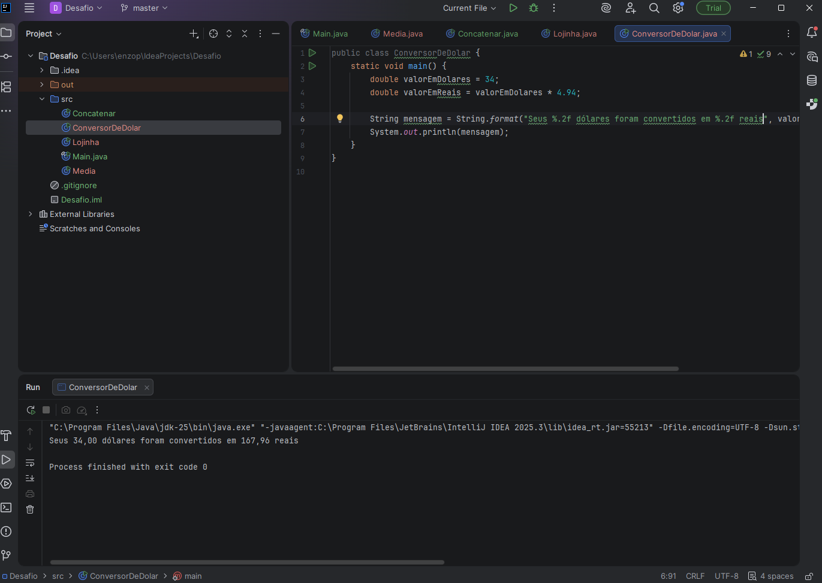Rerun ConversorDeDolar in the Run panel
Image resolution: width=822 pixels, height=583 pixels.
(x=31, y=410)
